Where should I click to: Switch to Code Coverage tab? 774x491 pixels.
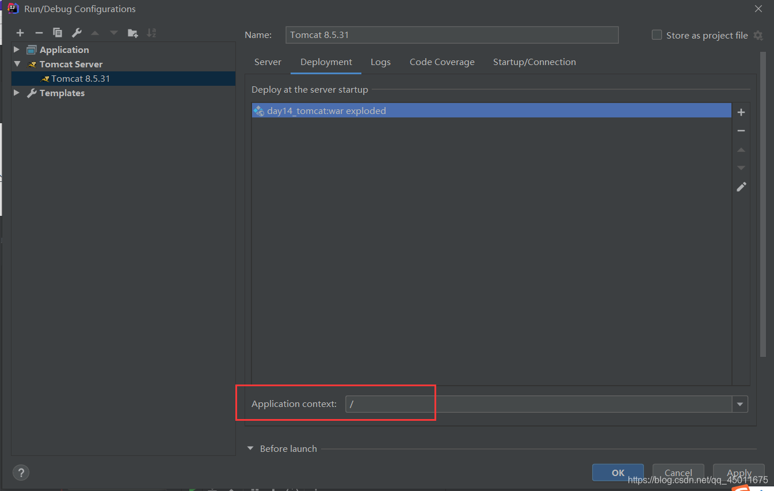coord(442,62)
